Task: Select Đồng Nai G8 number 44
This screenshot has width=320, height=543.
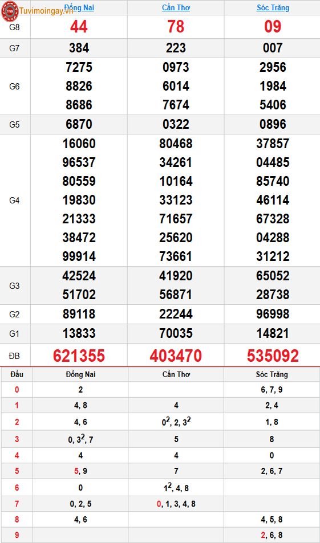Action: (x=79, y=27)
